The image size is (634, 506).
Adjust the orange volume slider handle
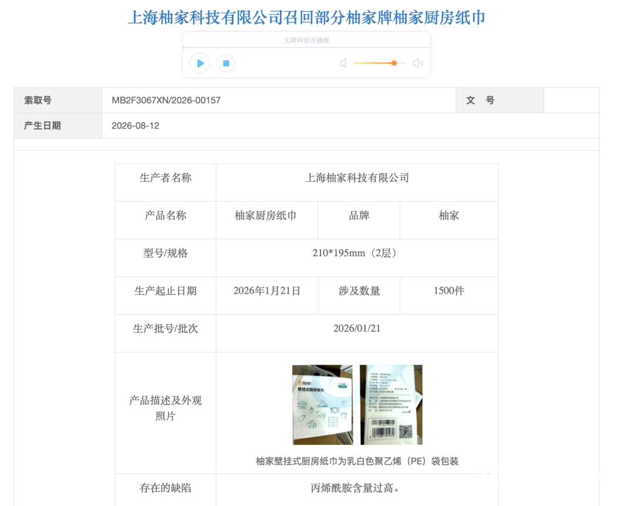coord(394,63)
